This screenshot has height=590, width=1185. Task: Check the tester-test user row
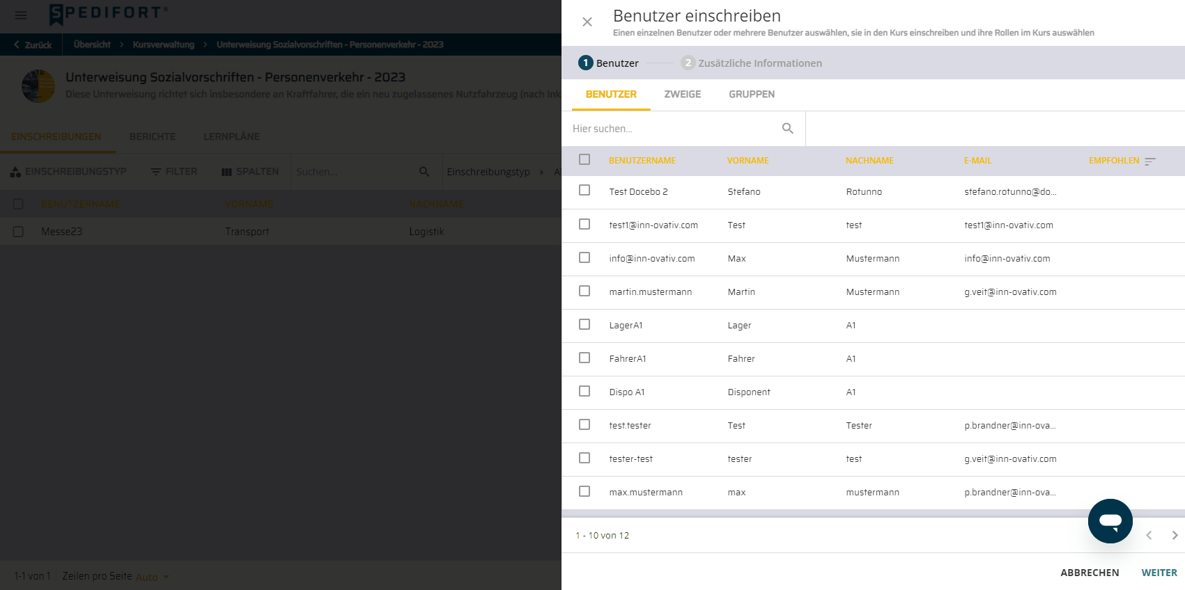tap(584, 458)
